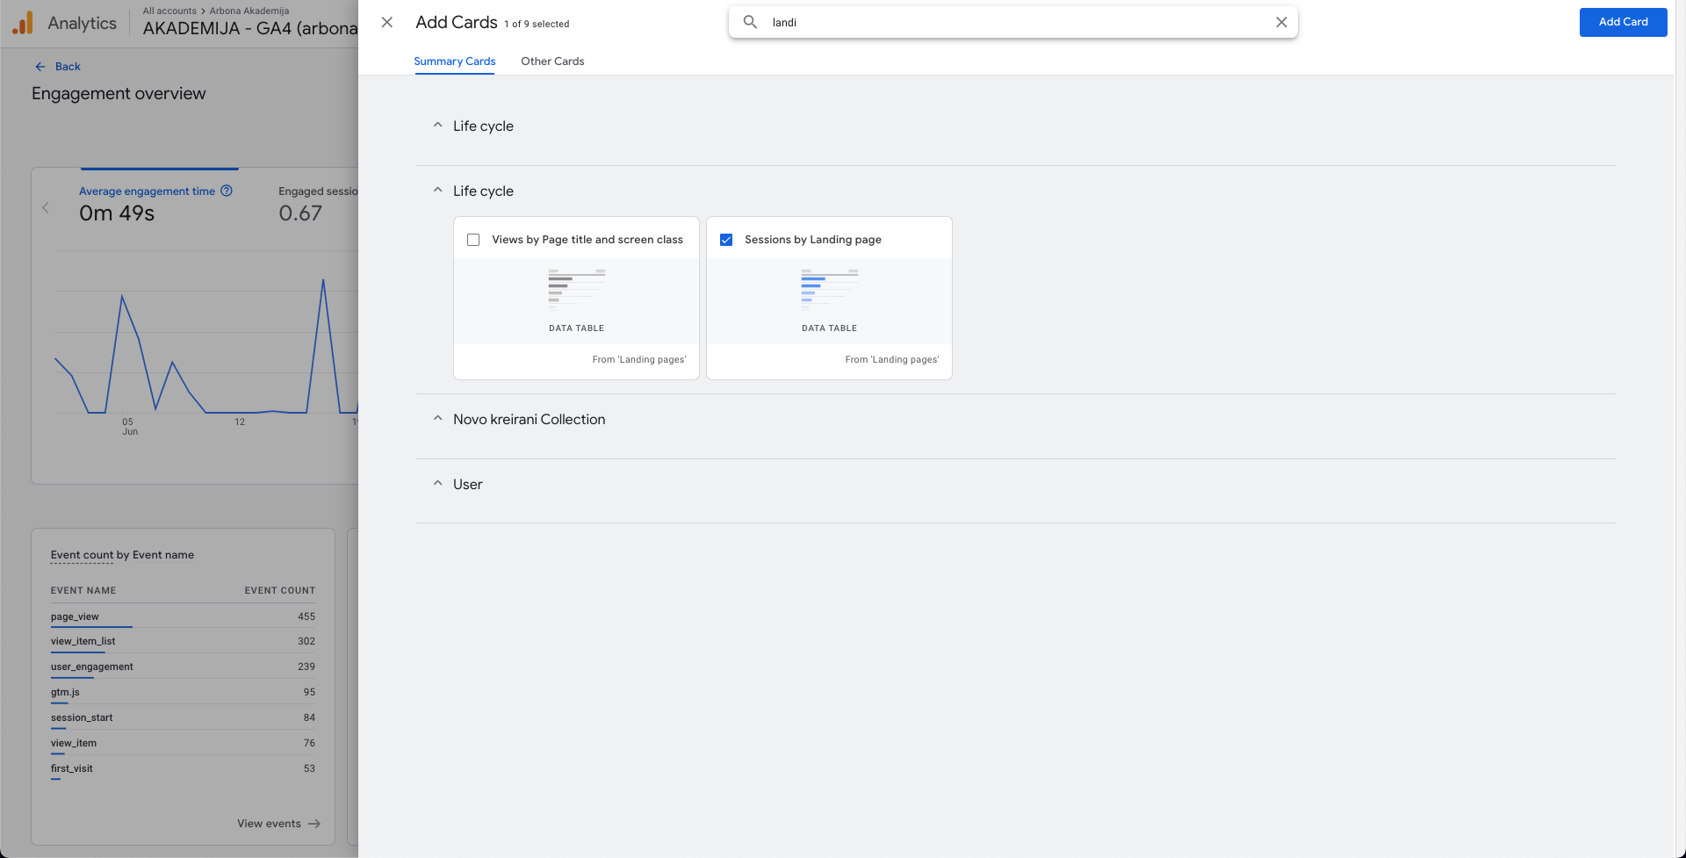Click Arbona Akademija breadcrumb
The height and width of the screenshot is (858, 1686).
(x=249, y=11)
